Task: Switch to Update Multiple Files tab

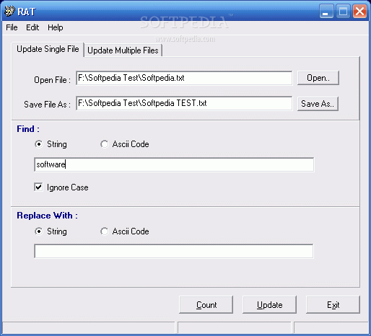Action: tap(123, 50)
